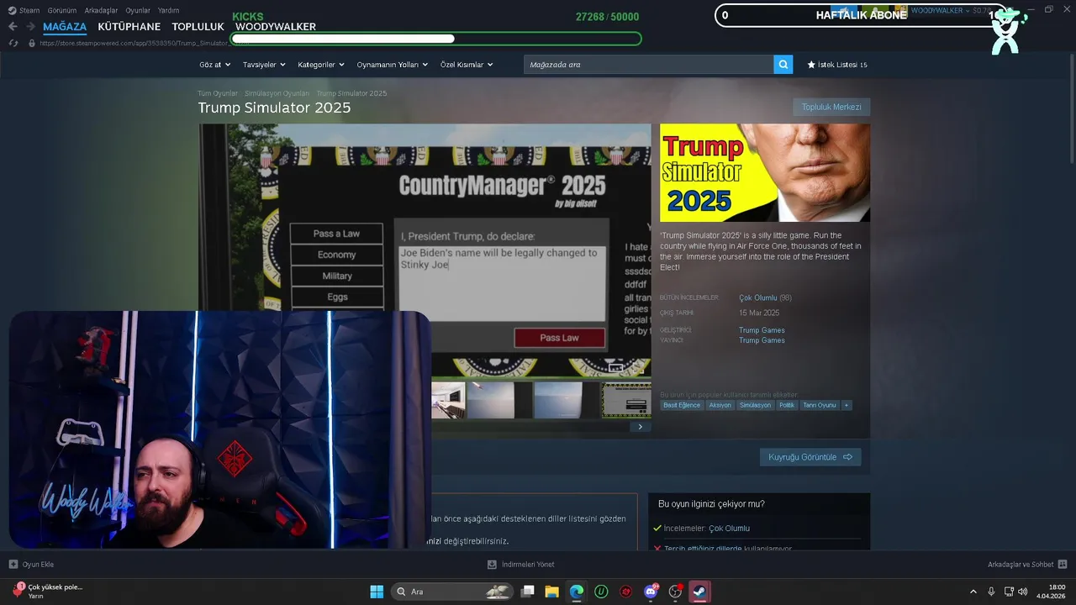The height and width of the screenshot is (605, 1076).
Task: Click the Oyun Ekle plus icon
Action: tap(13, 565)
